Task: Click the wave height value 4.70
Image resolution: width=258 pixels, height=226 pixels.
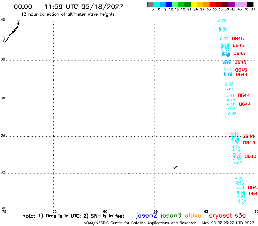Action: (236, 147)
